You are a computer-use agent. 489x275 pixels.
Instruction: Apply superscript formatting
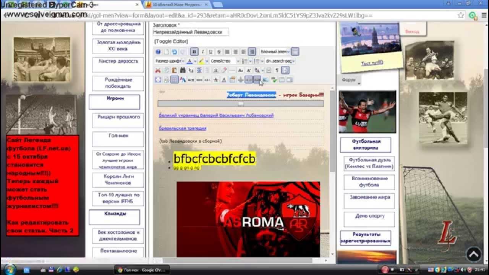(x=248, y=70)
